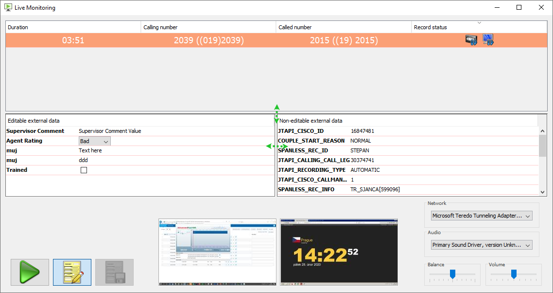Viewport: 553px width, 293px height.
Task: Open the Agent Rating dropdown
Action: (x=95, y=141)
